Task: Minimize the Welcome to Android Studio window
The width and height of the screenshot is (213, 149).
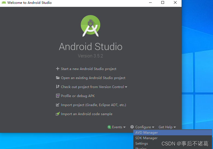Action: coord(150,2)
